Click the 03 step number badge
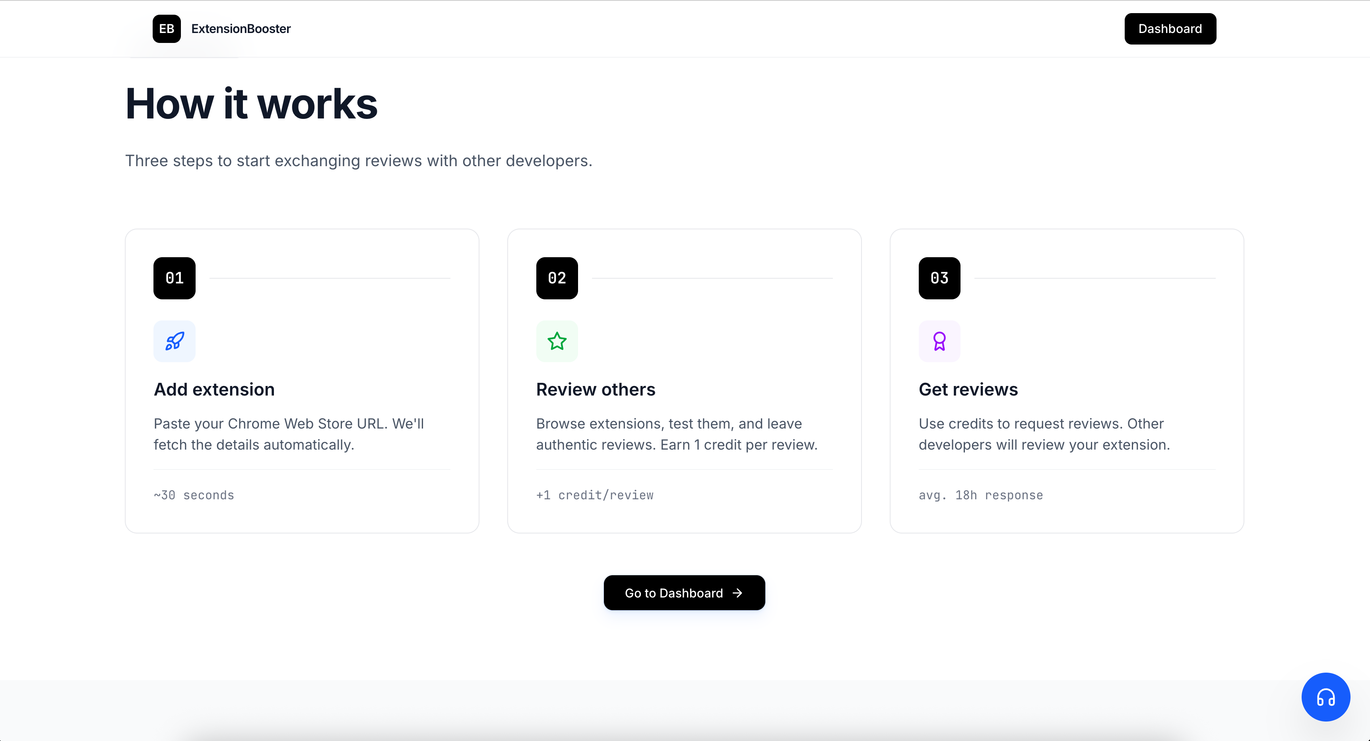Viewport: 1370px width, 741px height. pos(939,278)
